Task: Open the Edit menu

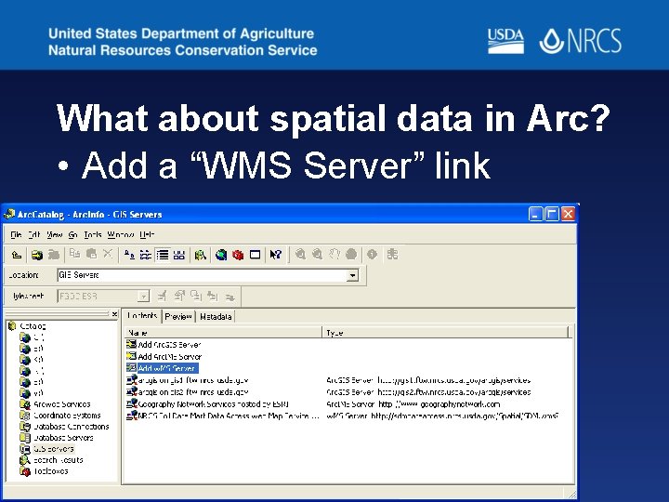Action: 34,234
